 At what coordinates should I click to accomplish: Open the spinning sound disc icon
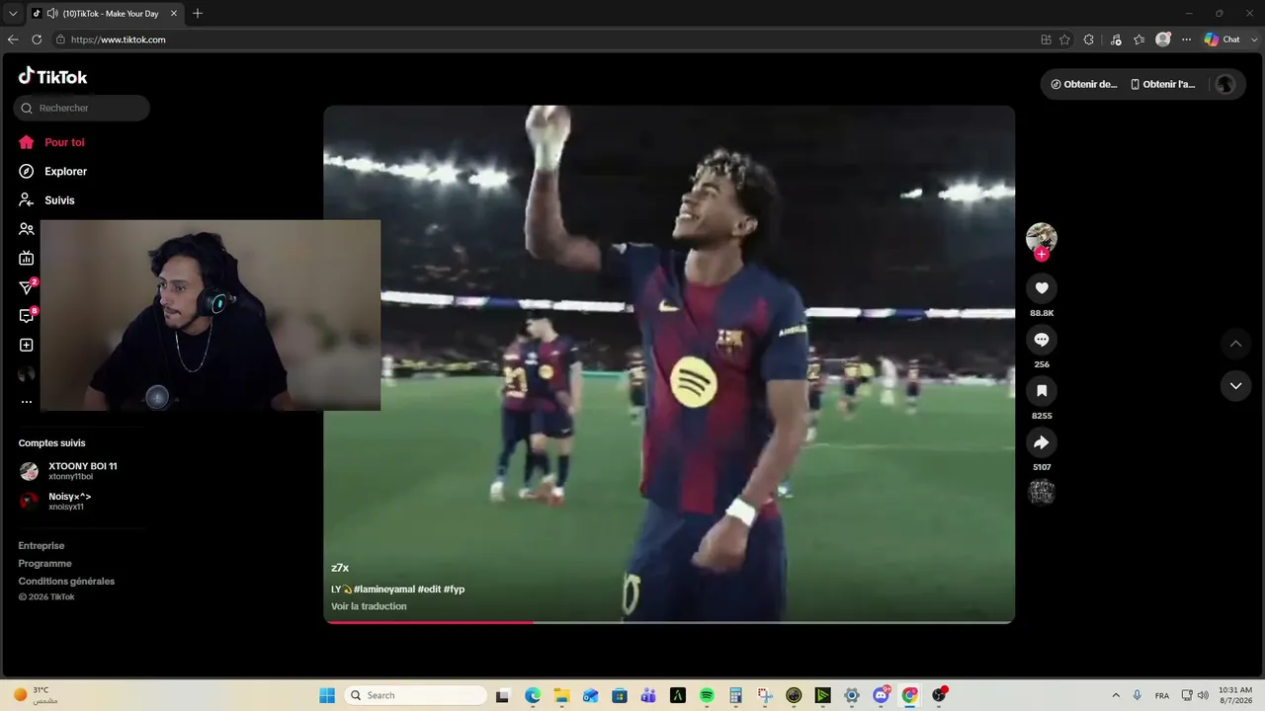coord(1042,492)
